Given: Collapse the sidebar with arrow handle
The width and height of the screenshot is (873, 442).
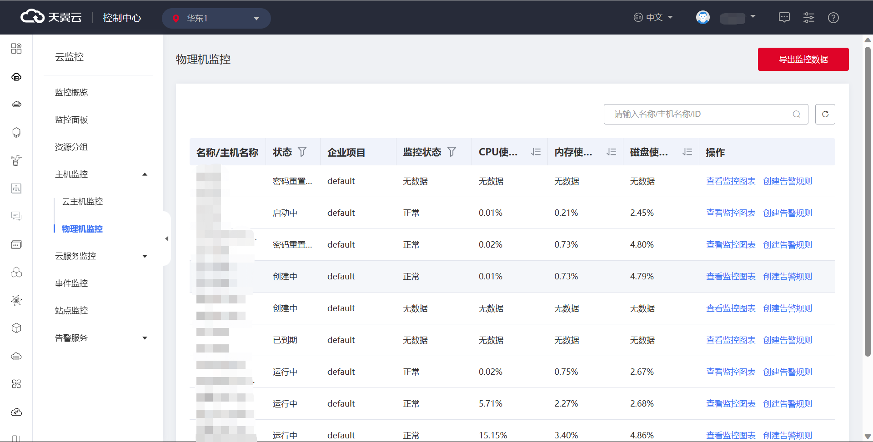Looking at the screenshot, I should coord(166,238).
